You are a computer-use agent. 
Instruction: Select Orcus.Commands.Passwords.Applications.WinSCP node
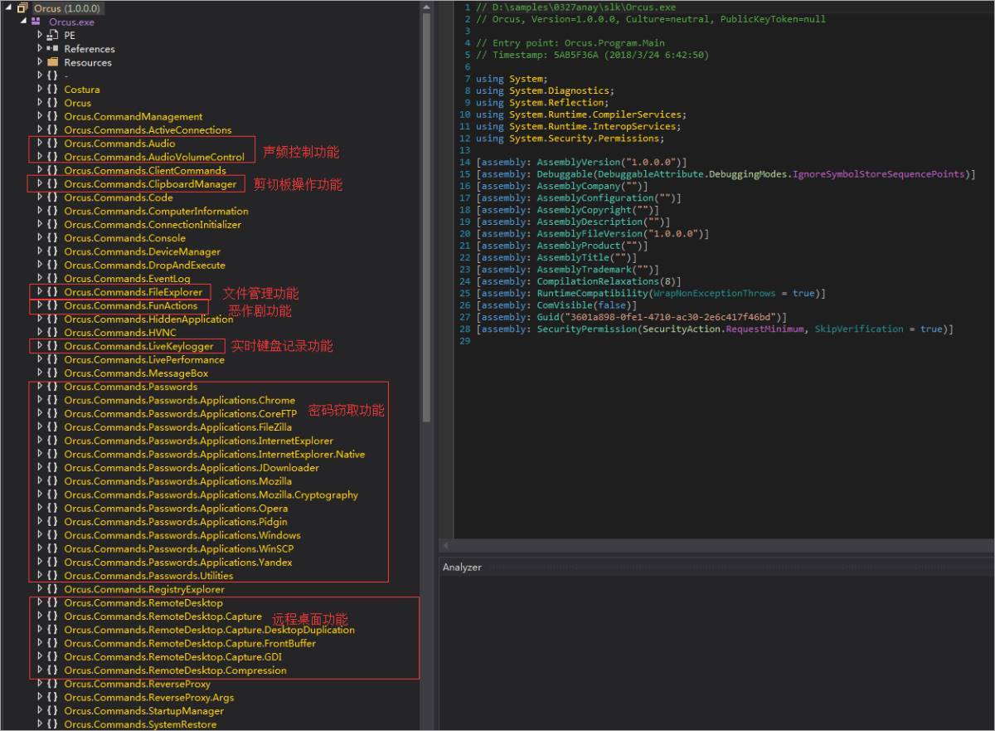tap(179, 548)
